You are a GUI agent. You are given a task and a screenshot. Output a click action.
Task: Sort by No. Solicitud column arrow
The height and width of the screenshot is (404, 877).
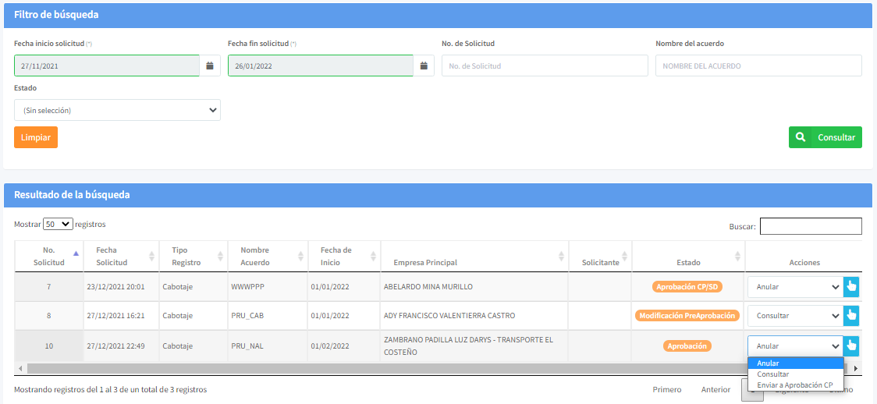click(76, 253)
